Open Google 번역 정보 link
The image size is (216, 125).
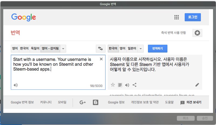click(22, 102)
